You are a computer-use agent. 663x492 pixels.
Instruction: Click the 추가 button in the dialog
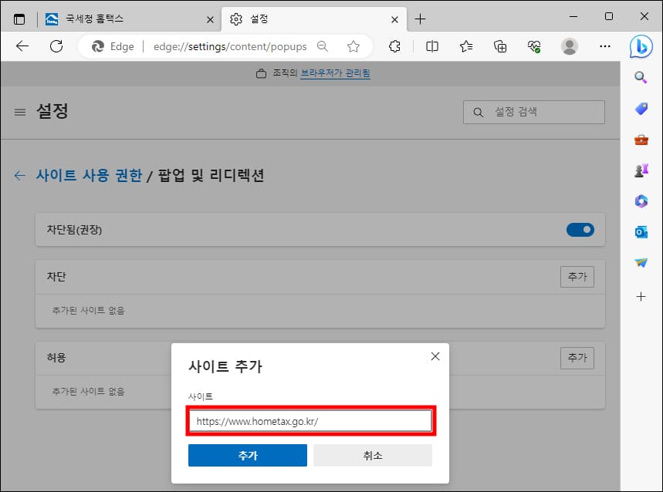[x=247, y=455]
